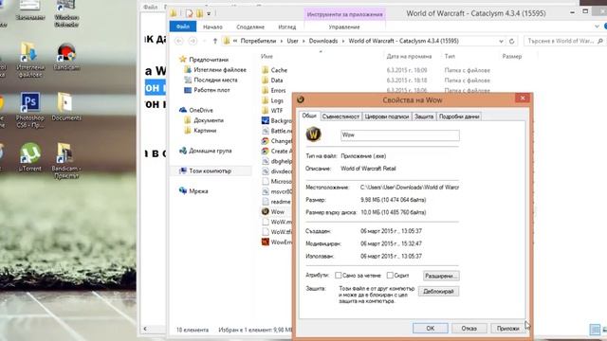Open the address bar history dropdown
The image size is (607, 341).
pos(502,41)
